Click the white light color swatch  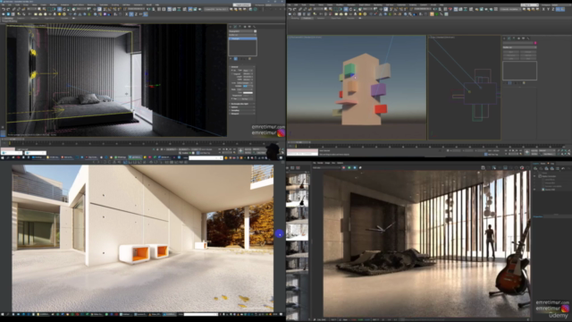pyautogui.click(x=248, y=93)
